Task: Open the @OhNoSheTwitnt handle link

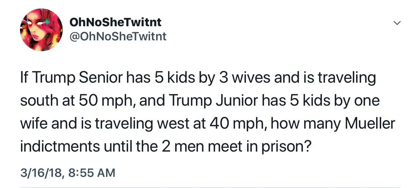Action: coord(118,36)
